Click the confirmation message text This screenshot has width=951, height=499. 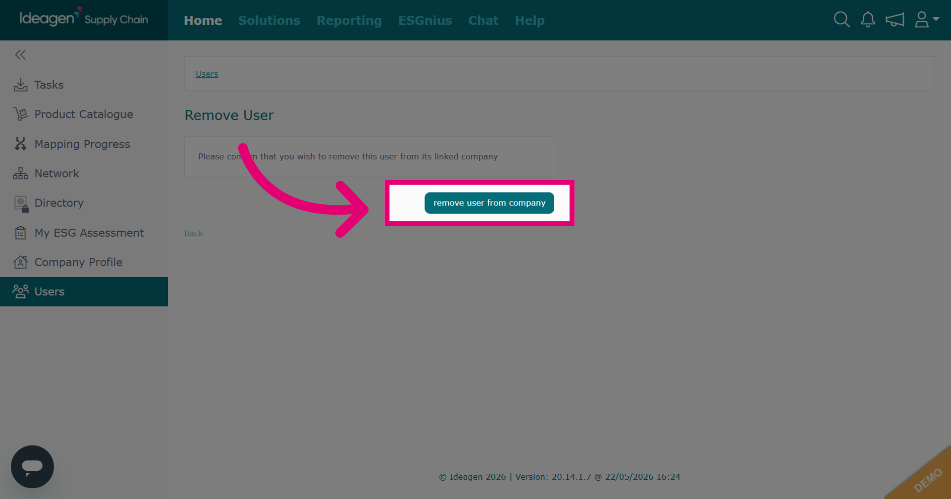pyautogui.click(x=348, y=156)
